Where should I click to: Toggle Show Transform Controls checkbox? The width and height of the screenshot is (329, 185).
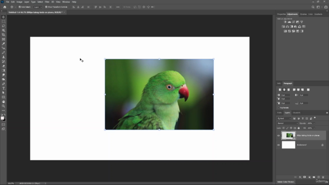coord(46,7)
